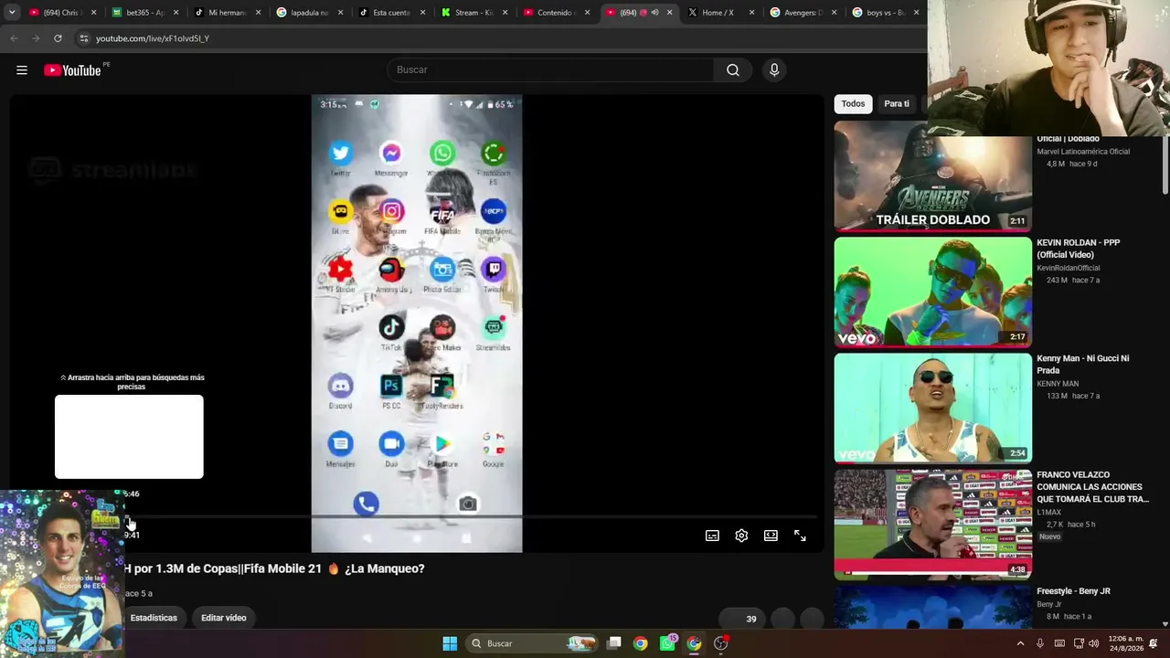Mute the audio on the playing YouTube tab

click(x=654, y=13)
